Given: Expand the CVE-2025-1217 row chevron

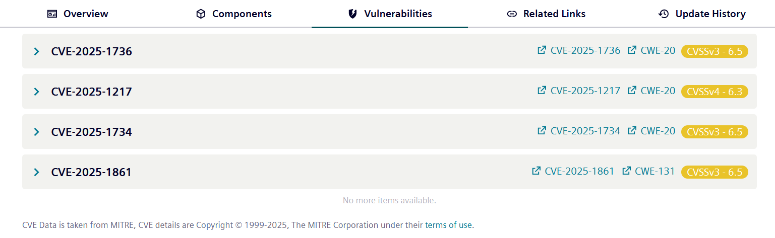Looking at the screenshot, I should (36, 92).
